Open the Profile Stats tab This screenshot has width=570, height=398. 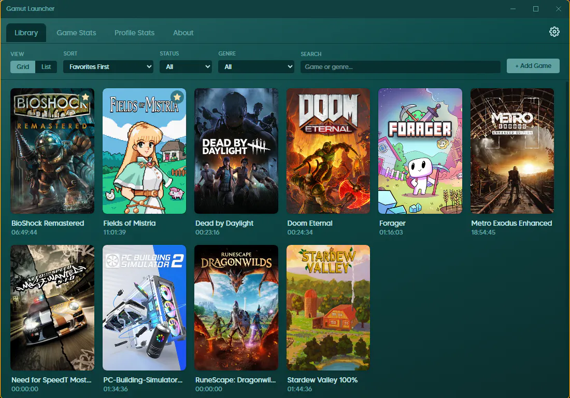[x=135, y=33]
